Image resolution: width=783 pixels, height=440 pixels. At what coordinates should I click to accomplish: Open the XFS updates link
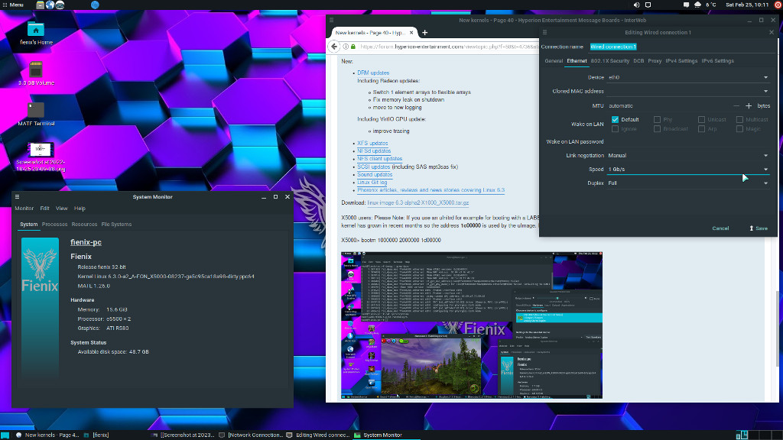[x=372, y=143]
